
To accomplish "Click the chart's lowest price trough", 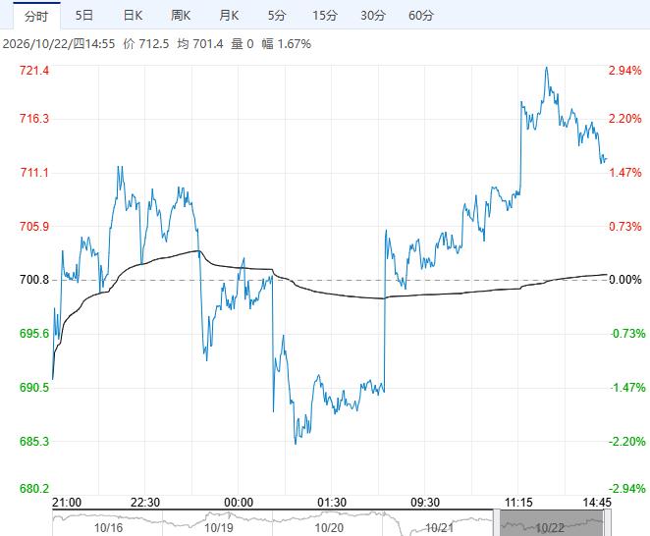I will point(296,444).
